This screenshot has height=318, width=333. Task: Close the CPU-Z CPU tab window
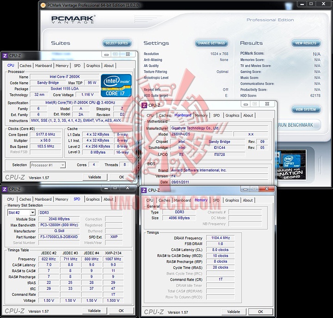pos(128,54)
